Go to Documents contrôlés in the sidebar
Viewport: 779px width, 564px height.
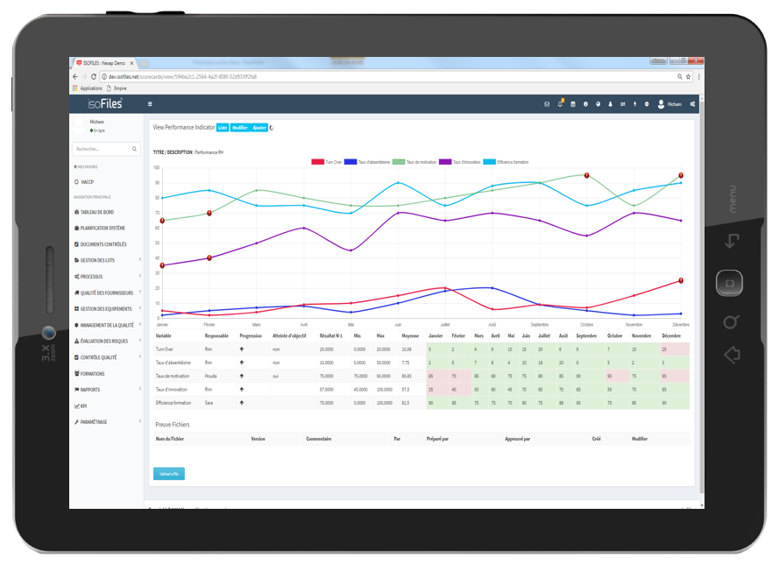tap(101, 244)
